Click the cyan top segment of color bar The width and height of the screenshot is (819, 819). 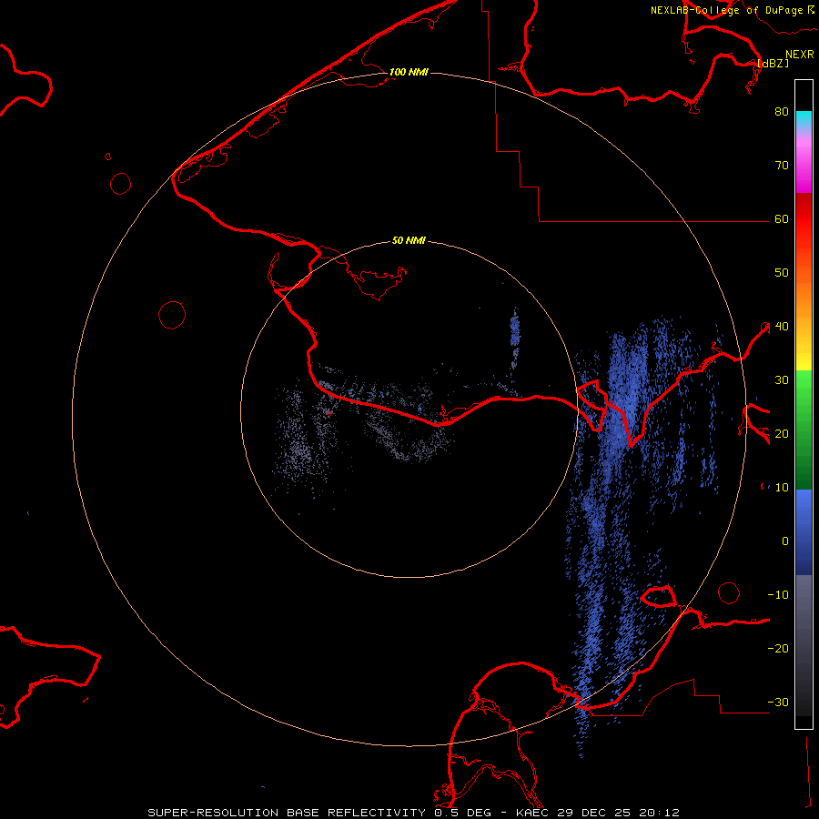point(804,120)
